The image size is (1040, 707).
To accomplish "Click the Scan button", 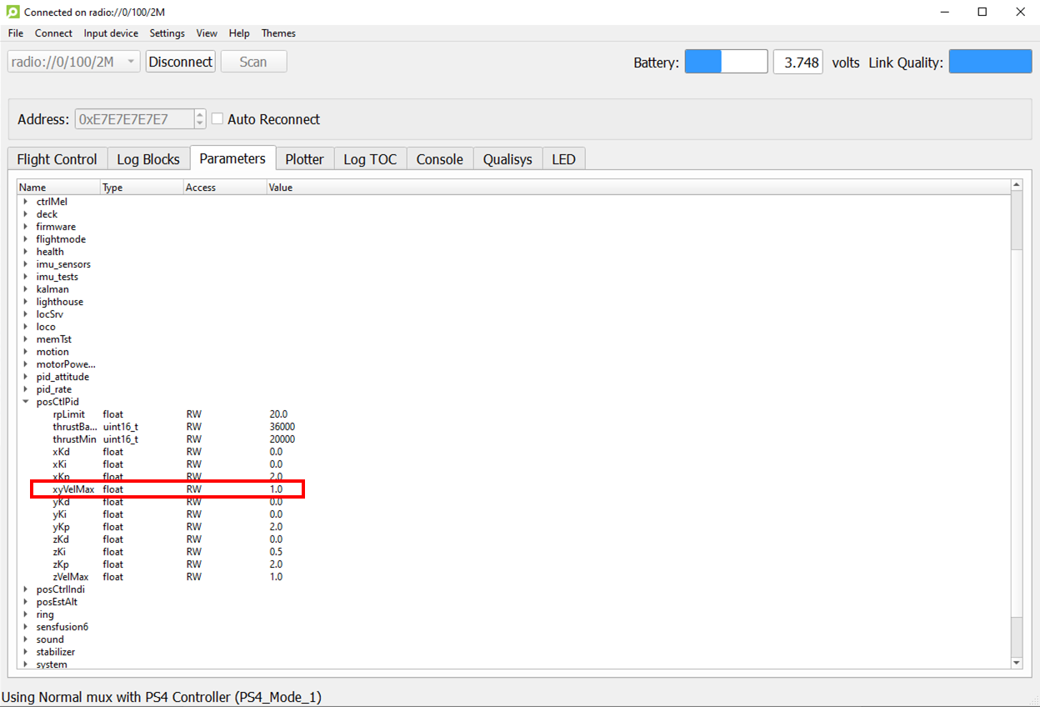I will coord(253,62).
